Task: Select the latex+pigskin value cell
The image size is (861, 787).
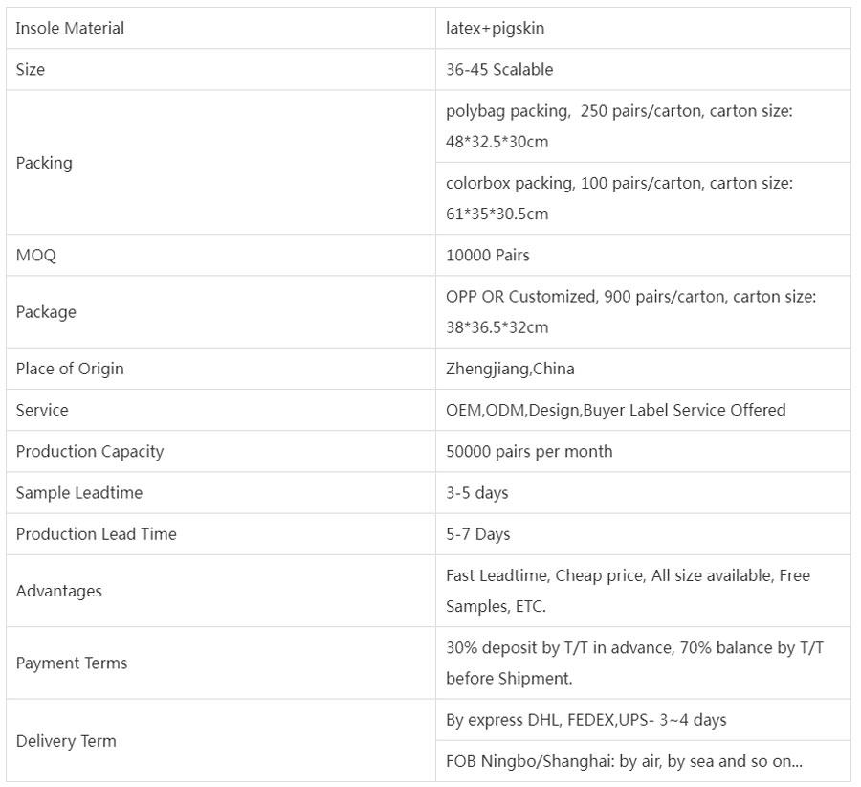Action: click(496, 28)
